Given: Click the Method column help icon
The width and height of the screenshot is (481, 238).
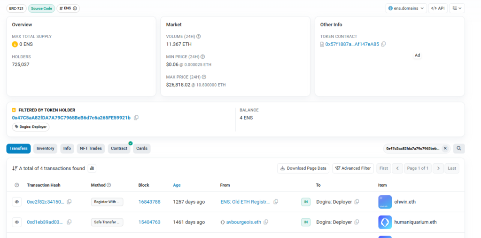Looking at the screenshot, I should click(109, 185).
